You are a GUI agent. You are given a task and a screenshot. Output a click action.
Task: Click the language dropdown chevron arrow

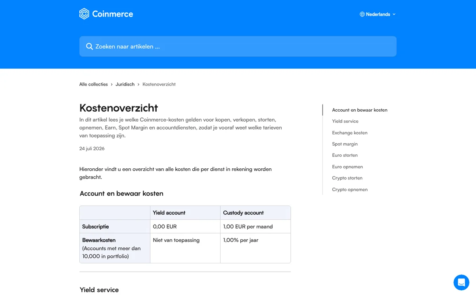pos(394,14)
